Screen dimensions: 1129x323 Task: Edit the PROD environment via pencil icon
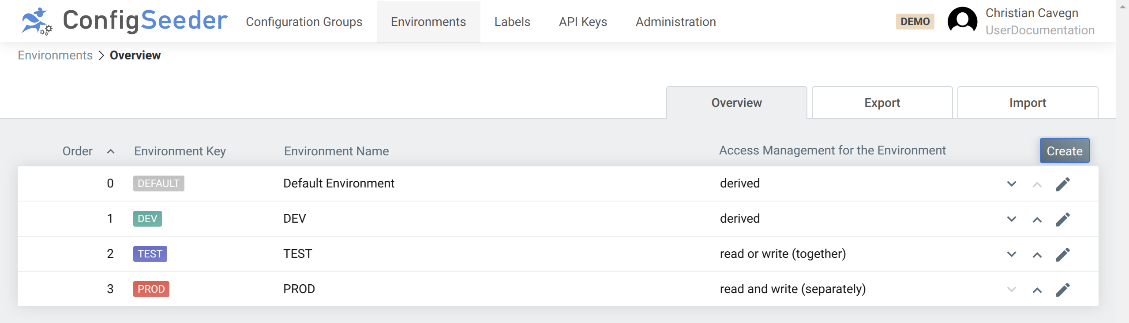(x=1062, y=290)
